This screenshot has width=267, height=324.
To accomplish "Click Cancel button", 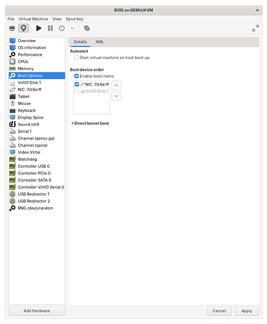I will click(x=219, y=310).
